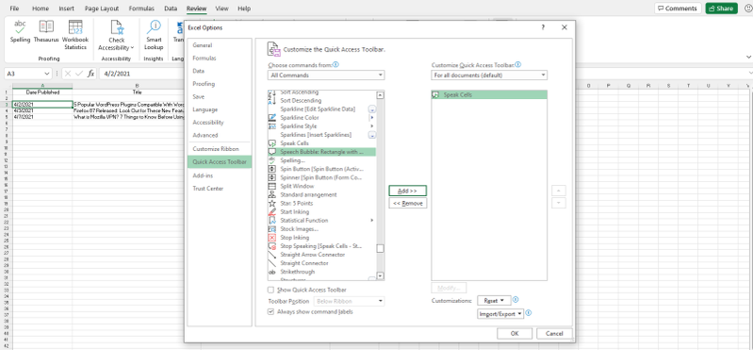Select Strikethrough command in list

[x=321, y=272]
